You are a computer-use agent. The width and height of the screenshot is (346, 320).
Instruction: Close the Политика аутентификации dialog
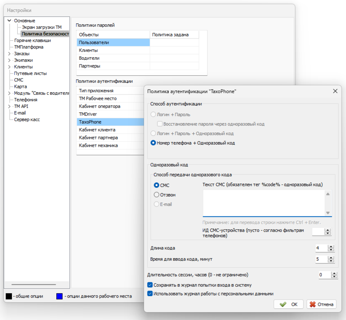pos(335,91)
